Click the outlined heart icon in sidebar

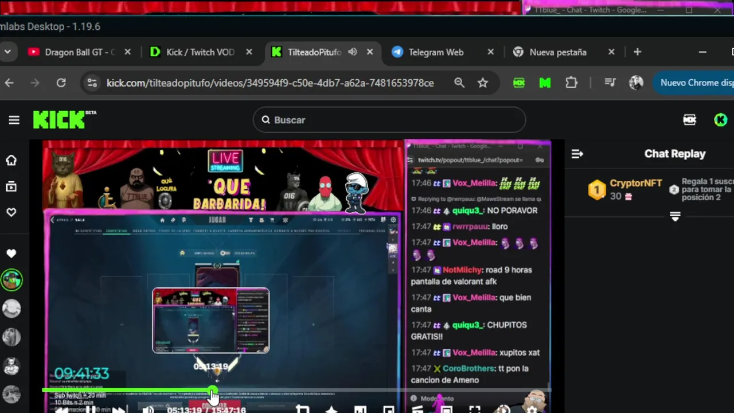[11, 212]
